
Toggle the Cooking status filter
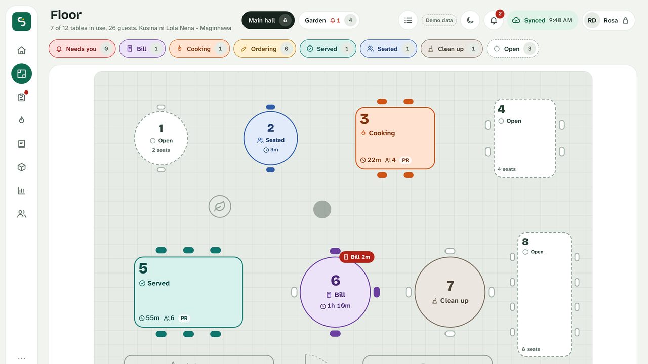pos(199,49)
